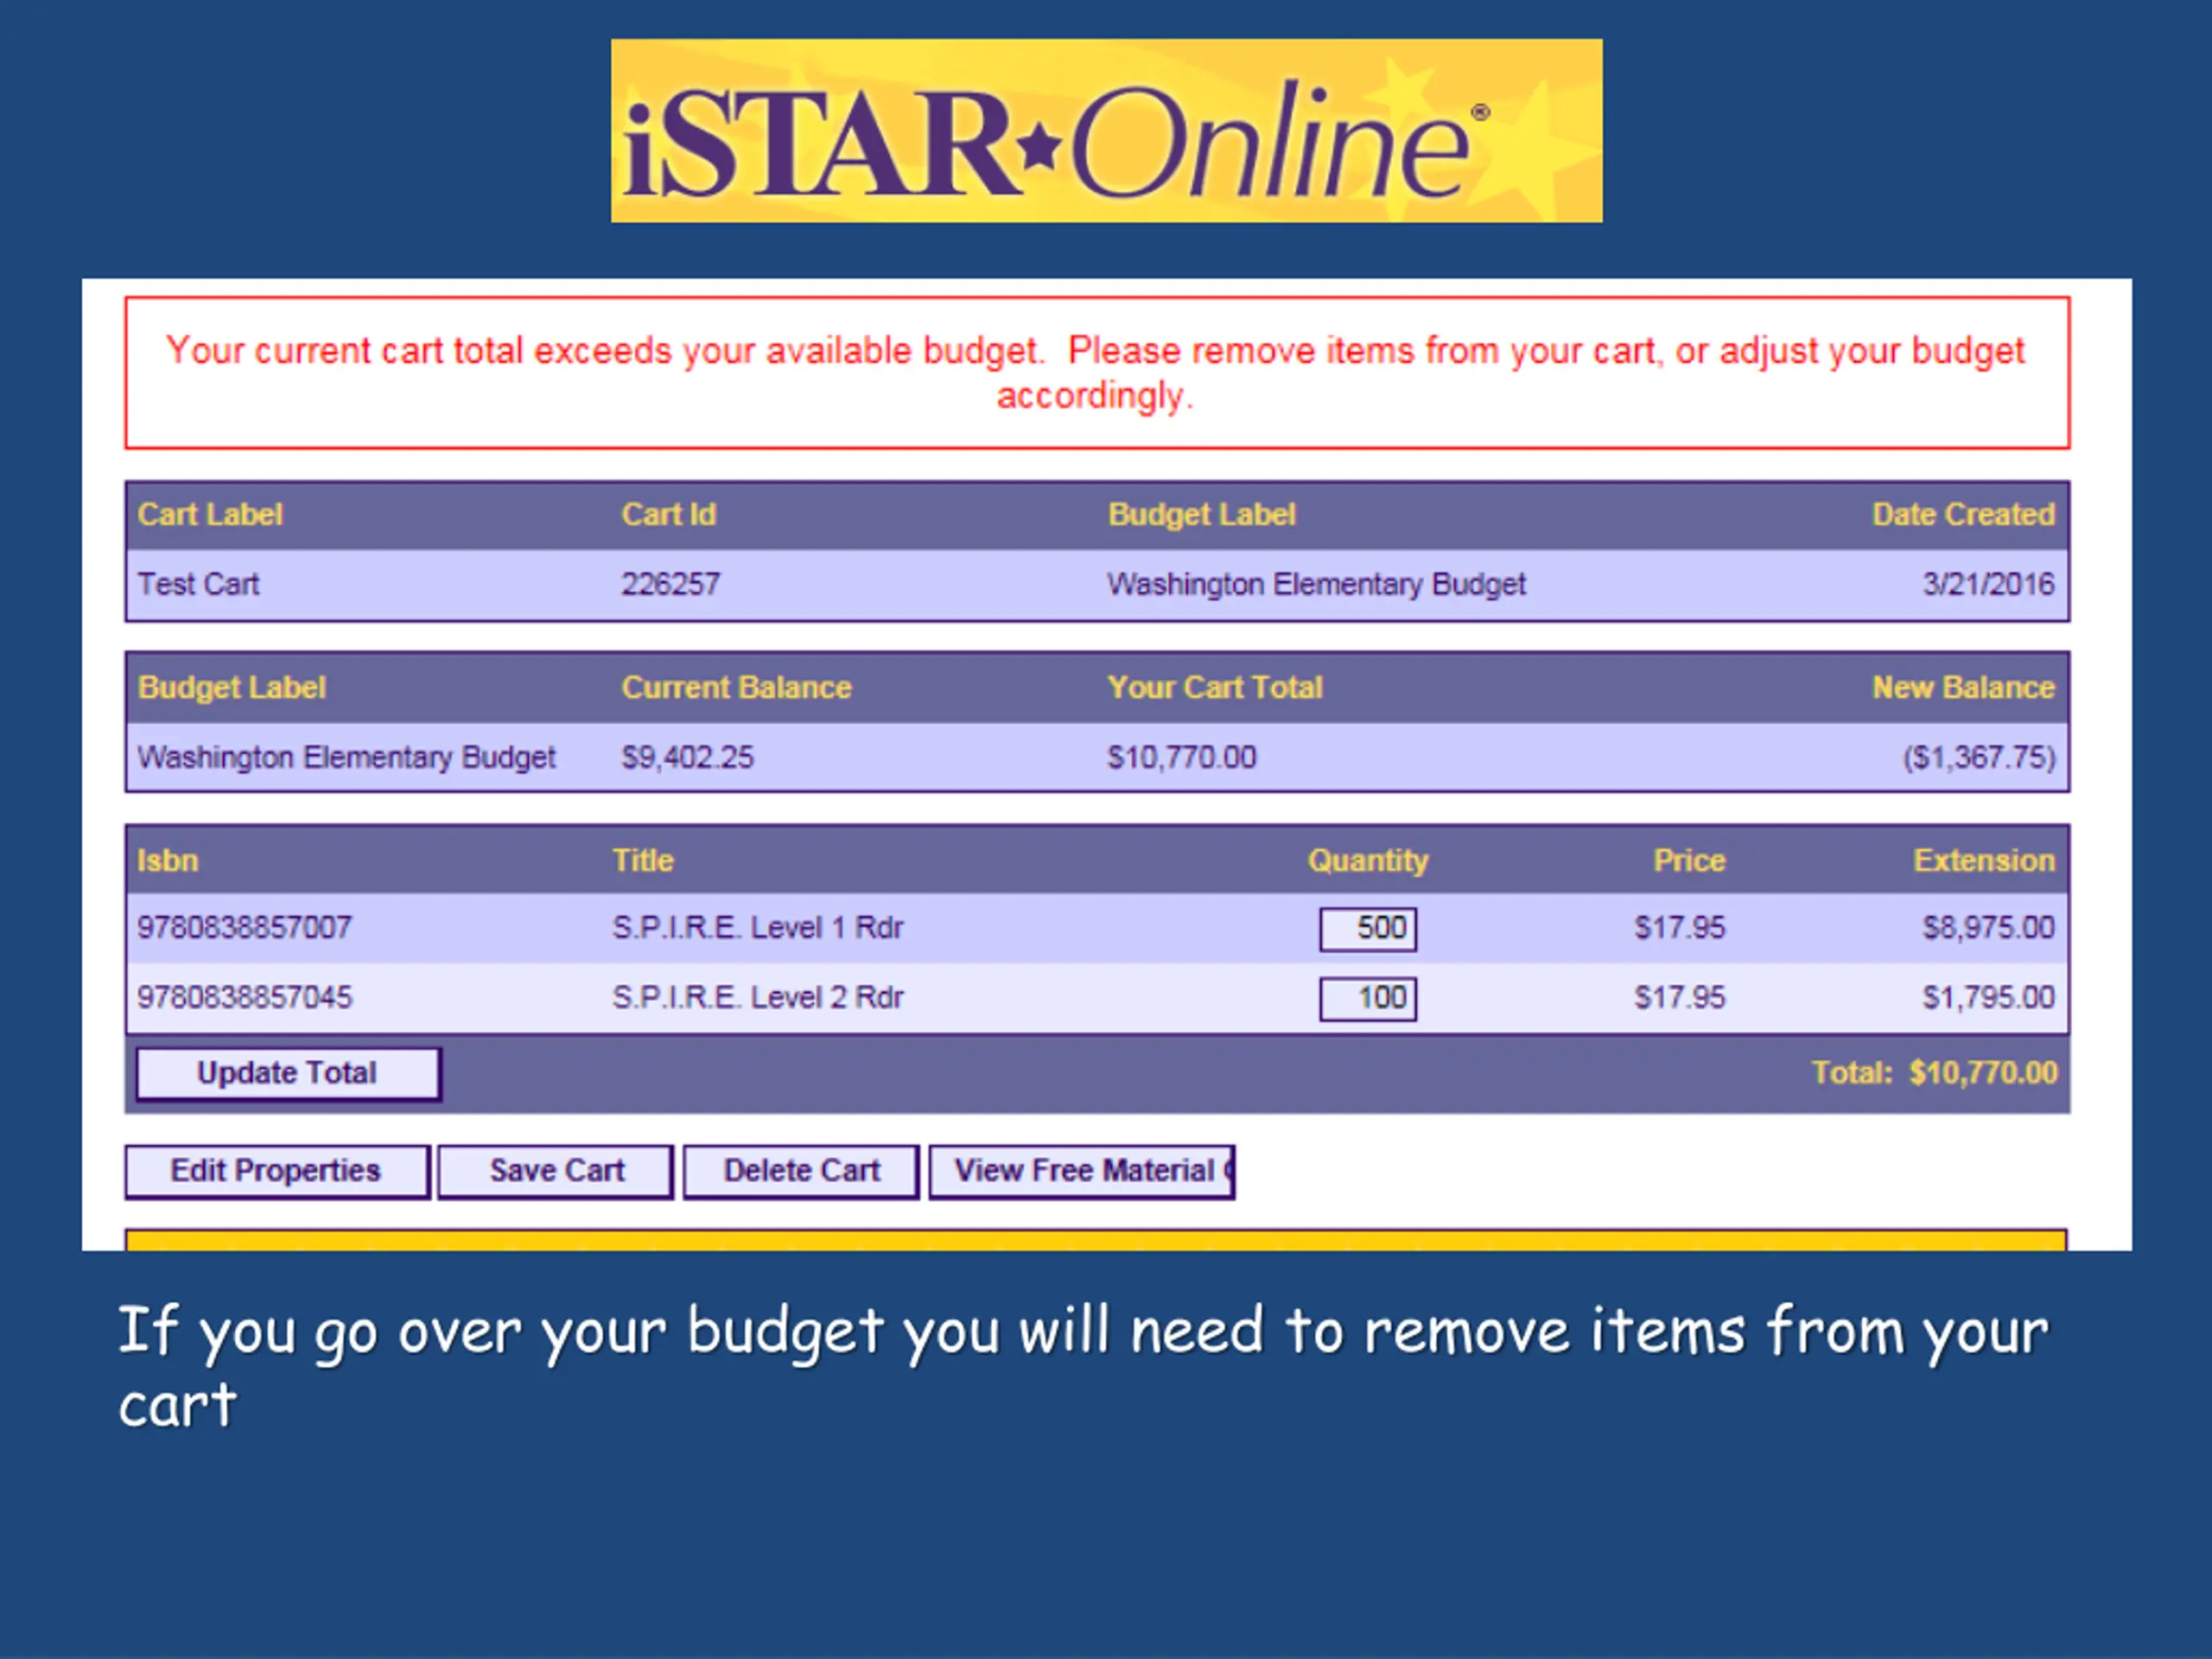Click the price $17.95 for Level 1 Rdr

(x=1679, y=928)
